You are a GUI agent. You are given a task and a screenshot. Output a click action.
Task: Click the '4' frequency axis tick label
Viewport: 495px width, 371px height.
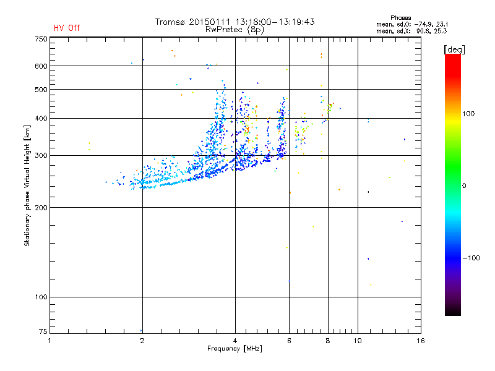coord(235,341)
